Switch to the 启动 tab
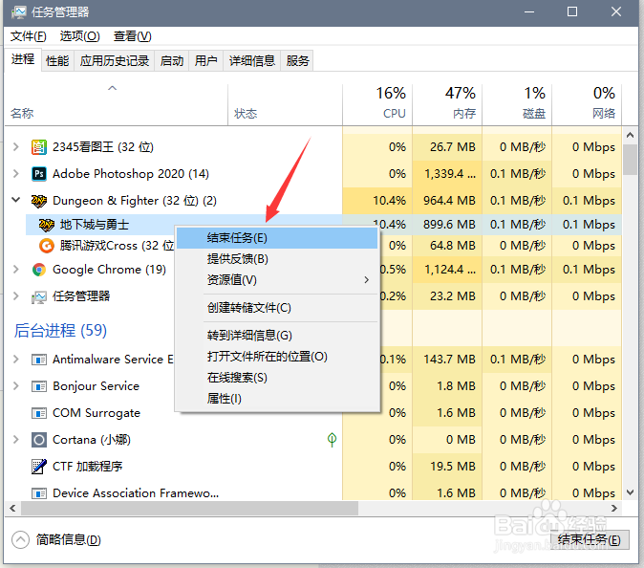The width and height of the screenshot is (644, 568). point(172,61)
